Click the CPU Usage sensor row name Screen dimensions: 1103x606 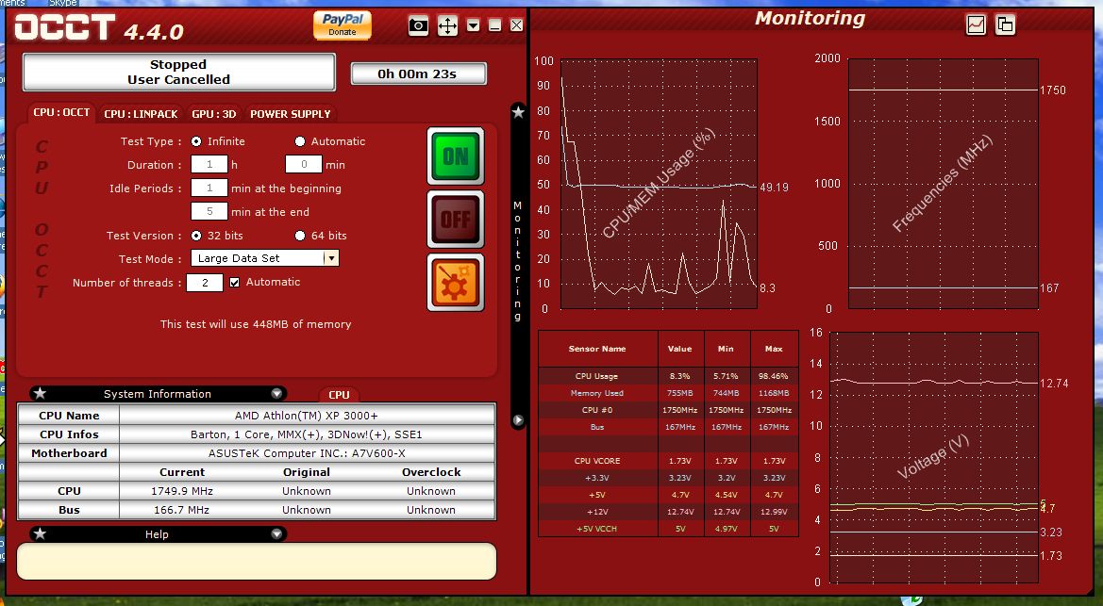(x=596, y=376)
